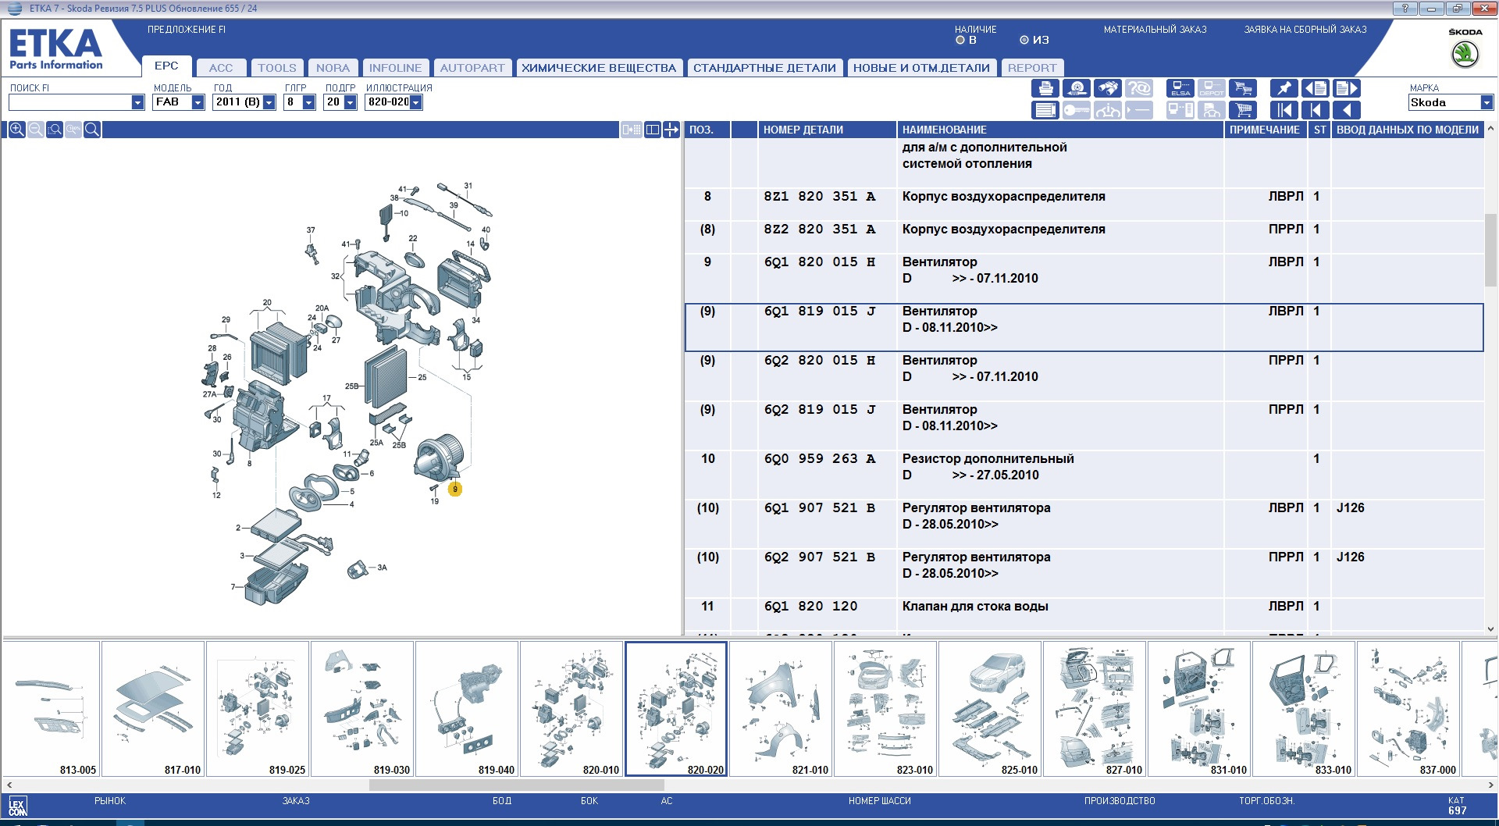The image size is (1499, 826).
Task: Switch to НОВЫЕ И ОТМ.ДЕТАЛИ tab
Action: [x=921, y=68]
